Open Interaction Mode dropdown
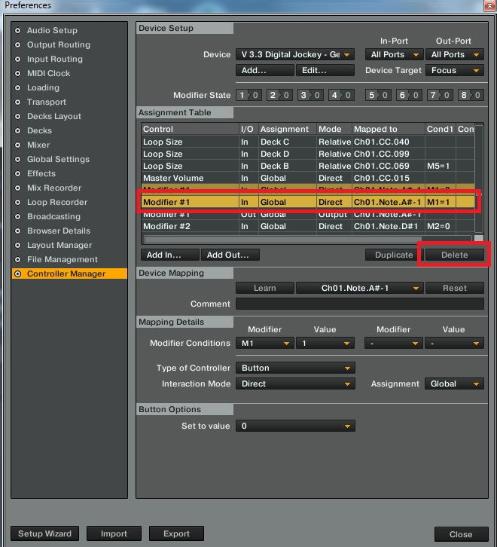Screen dimensions: 497x547 tap(295, 384)
